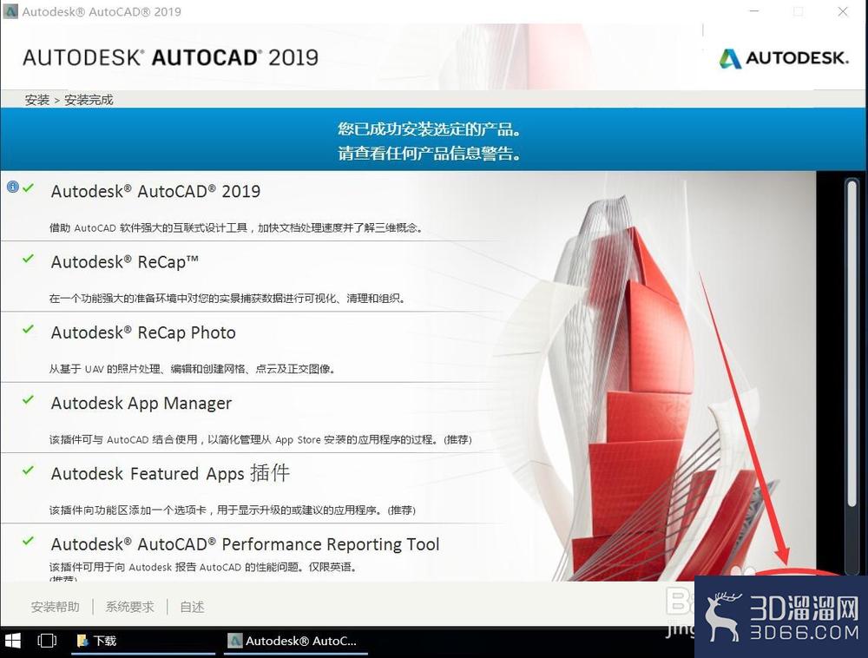Minimize the AutoCAD installer window
The width and height of the screenshot is (868, 658).
tap(754, 11)
